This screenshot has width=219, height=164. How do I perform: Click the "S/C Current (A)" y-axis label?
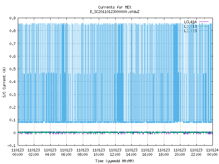pos(4,82)
